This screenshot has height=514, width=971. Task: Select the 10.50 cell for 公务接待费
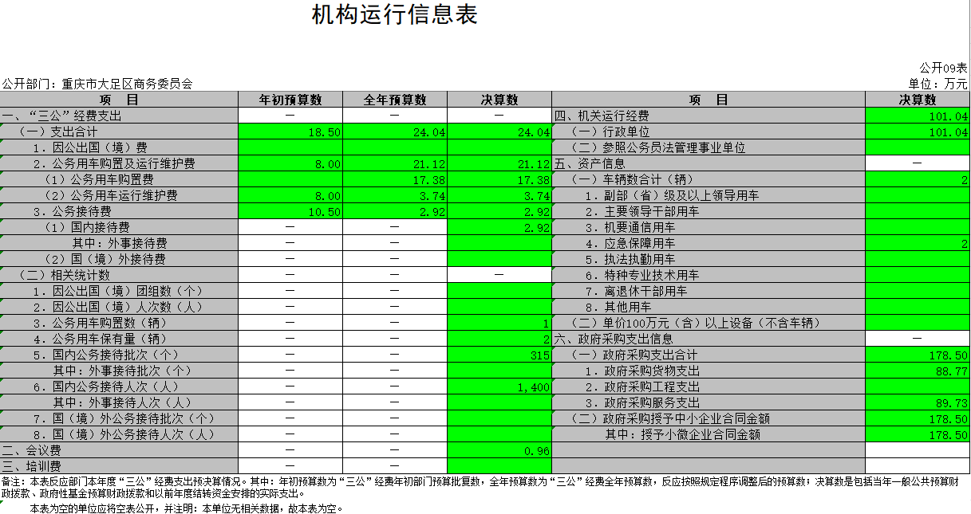point(290,211)
